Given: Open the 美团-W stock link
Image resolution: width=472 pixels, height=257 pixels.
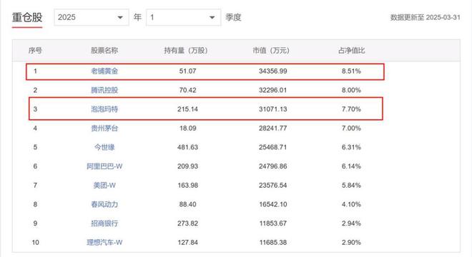Looking at the screenshot, I should coord(104,186).
